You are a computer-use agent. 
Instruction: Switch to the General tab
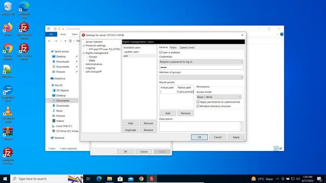[163, 47]
